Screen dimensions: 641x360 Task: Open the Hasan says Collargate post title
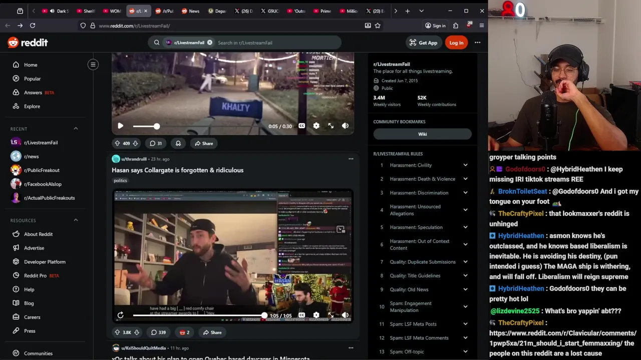click(177, 170)
